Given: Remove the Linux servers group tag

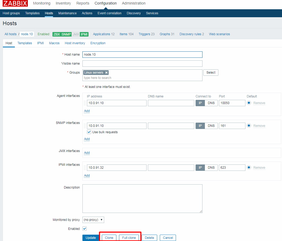Looking at the screenshot, I should 107,73.
